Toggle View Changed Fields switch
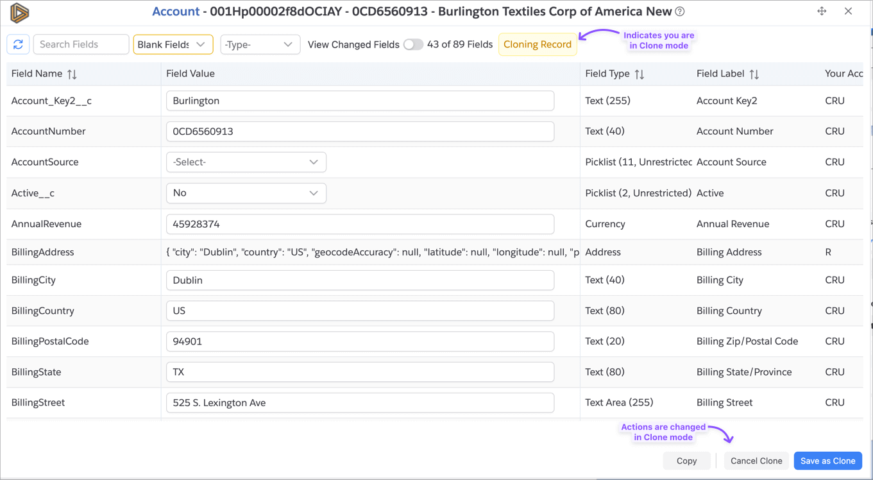This screenshot has width=873, height=480. pyautogui.click(x=413, y=44)
